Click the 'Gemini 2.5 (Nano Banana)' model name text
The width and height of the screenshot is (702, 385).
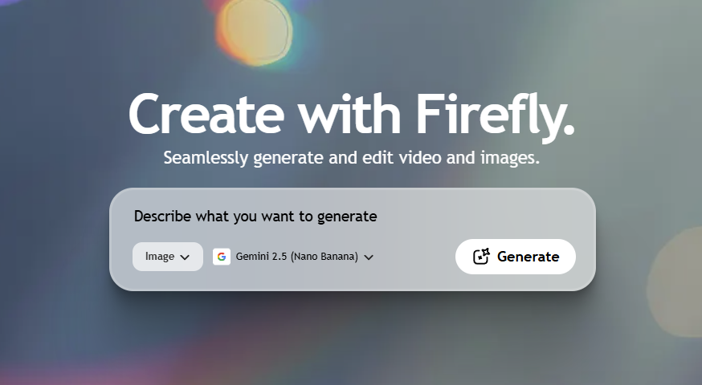296,257
